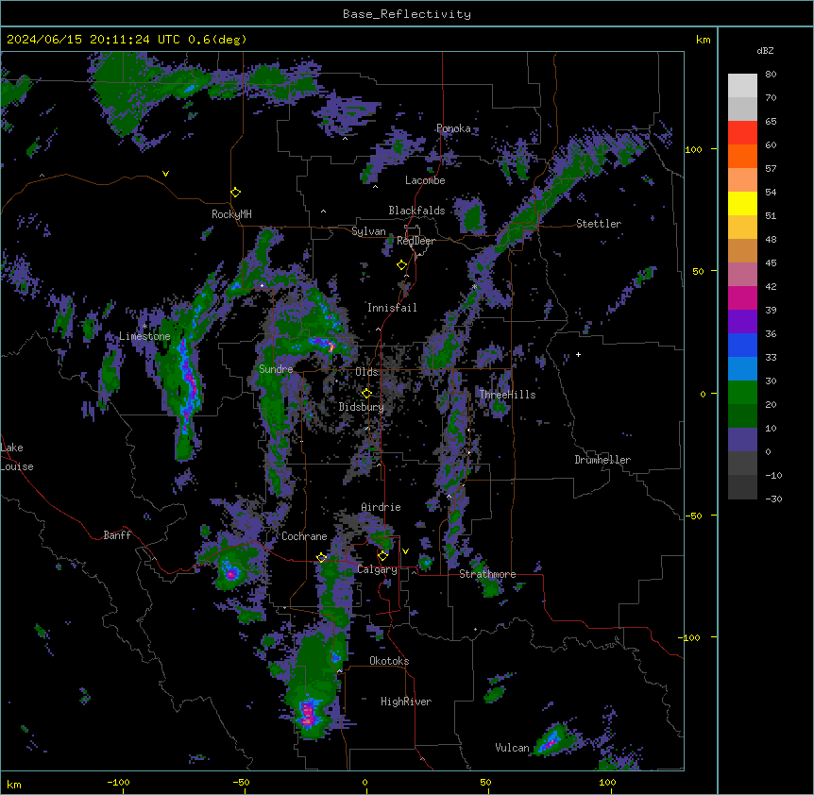Pick the white 80 dBZ legend swatch
Image resolution: width=814 pixels, height=795 pixels.
(x=742, y=86)
